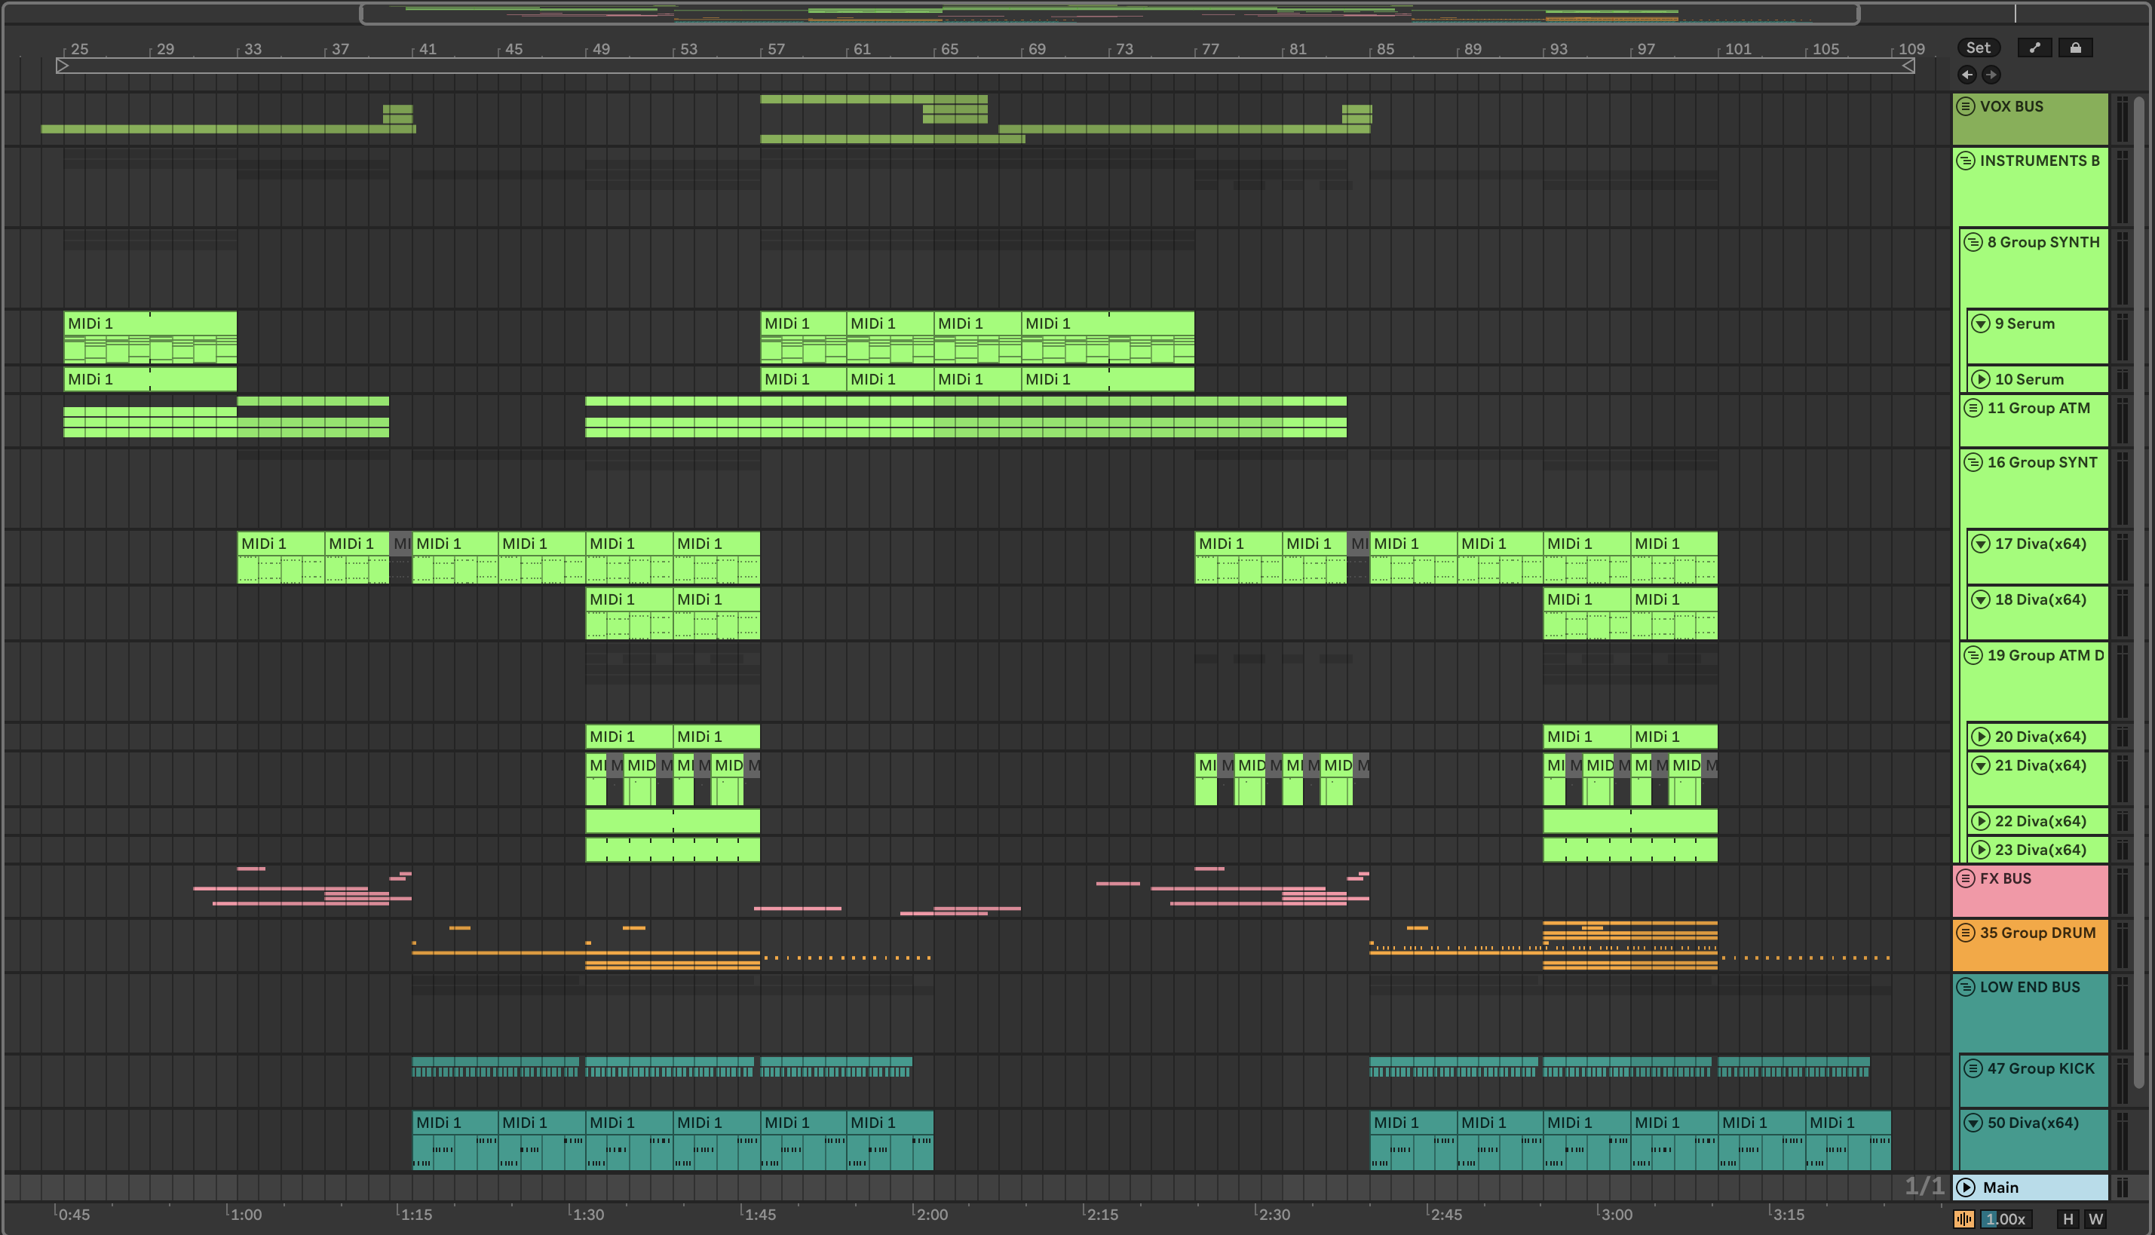Select first MIDi 1 clip on 18 Diva(x64)

(x=630, y=613)
